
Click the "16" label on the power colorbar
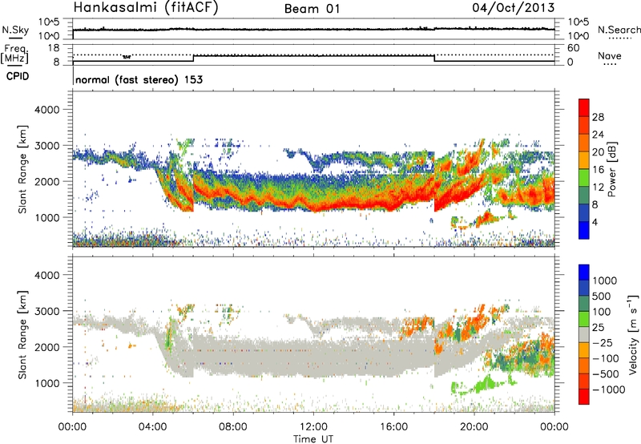[x=598, y=170]
